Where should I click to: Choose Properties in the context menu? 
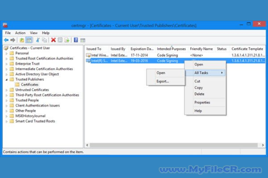pyautogui.click(x=205, y=102)
